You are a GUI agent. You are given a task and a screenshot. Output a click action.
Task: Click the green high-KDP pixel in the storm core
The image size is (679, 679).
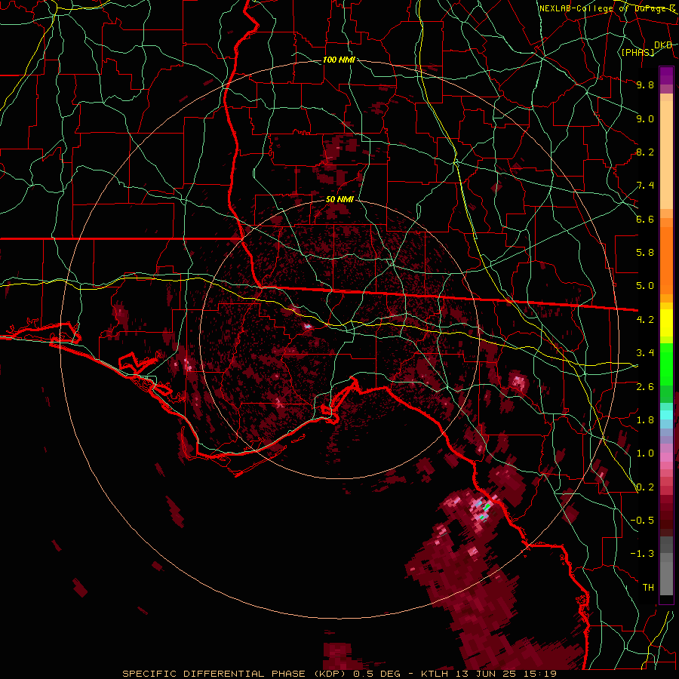(x=487, y=505)
